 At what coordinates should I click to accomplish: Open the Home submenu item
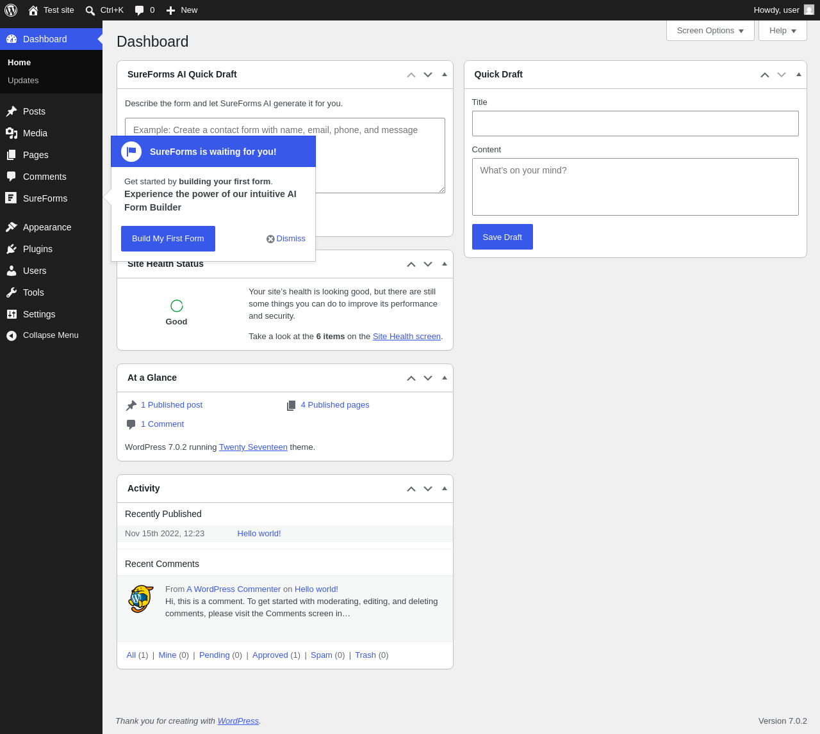(x=19, y=63)
